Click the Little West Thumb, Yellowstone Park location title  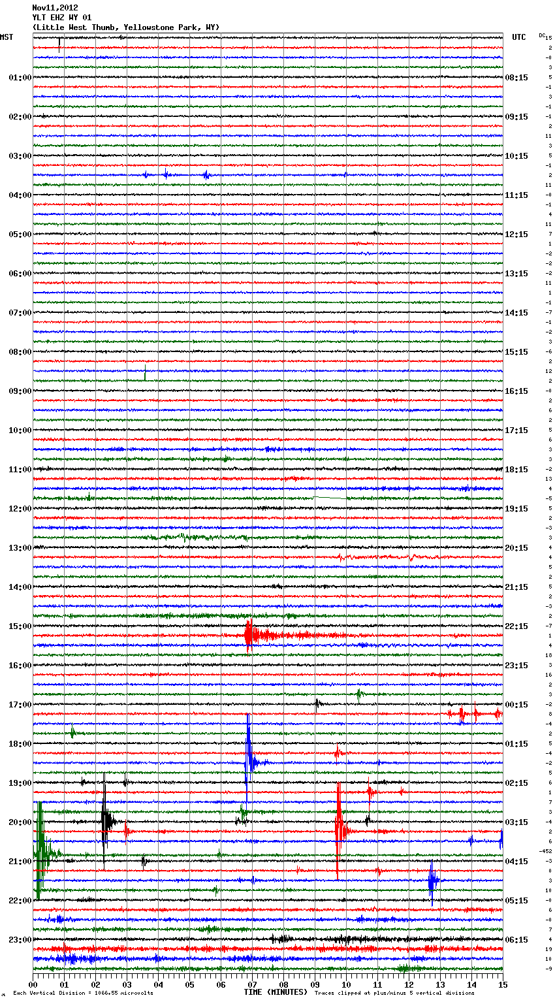click(126, 27)
